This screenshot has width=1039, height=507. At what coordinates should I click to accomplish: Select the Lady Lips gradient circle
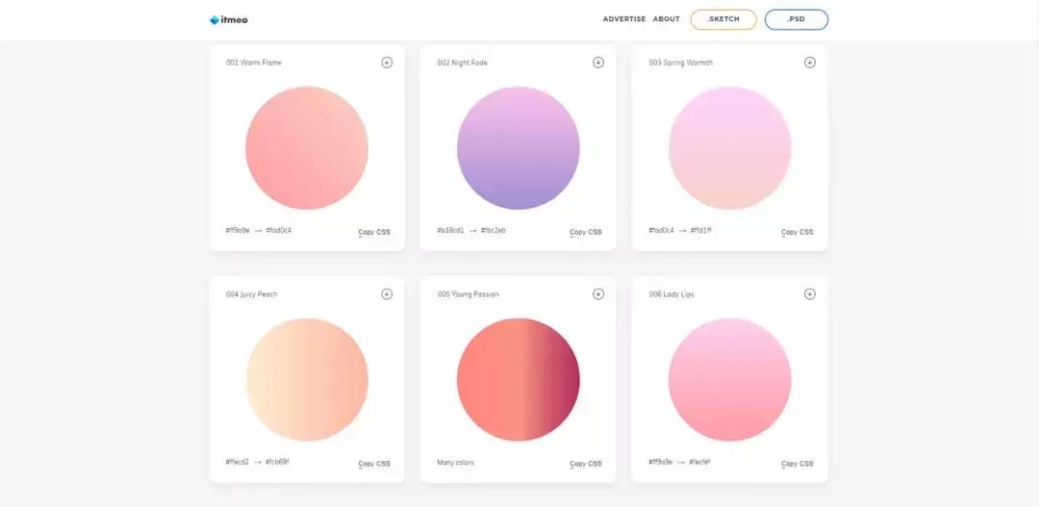tap(729, 380)
